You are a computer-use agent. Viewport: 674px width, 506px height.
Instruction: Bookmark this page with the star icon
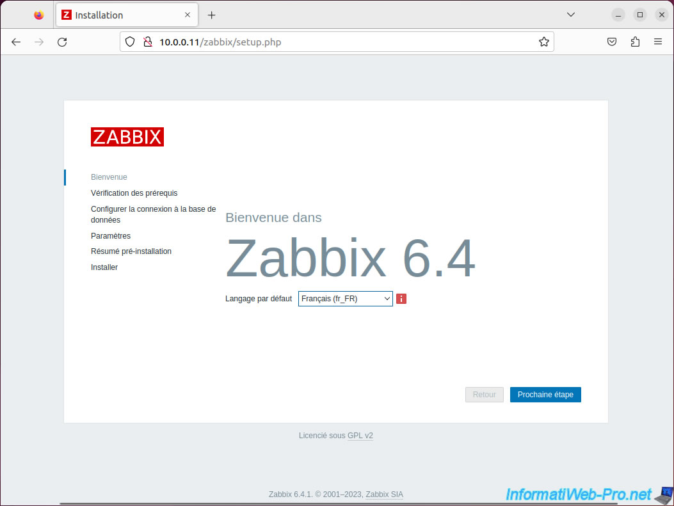point(544,42)
